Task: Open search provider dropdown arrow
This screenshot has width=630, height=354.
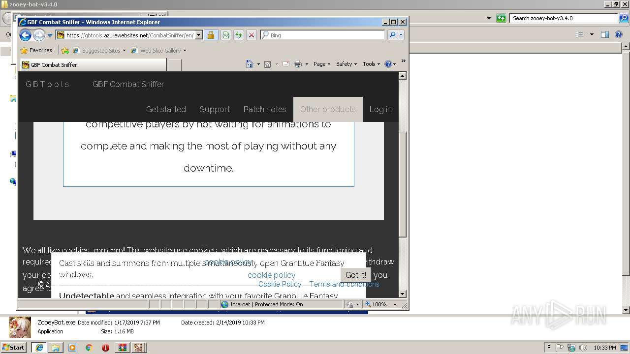Action: (401, 35)
